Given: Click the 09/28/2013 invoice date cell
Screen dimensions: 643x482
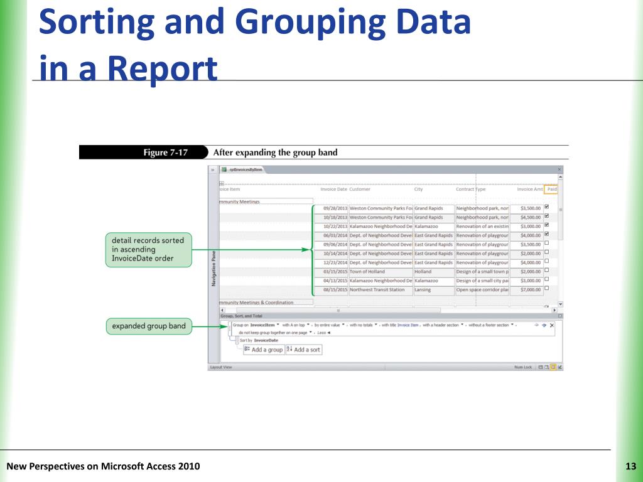Looking at the screenshot, I should (x=330, y=208).
